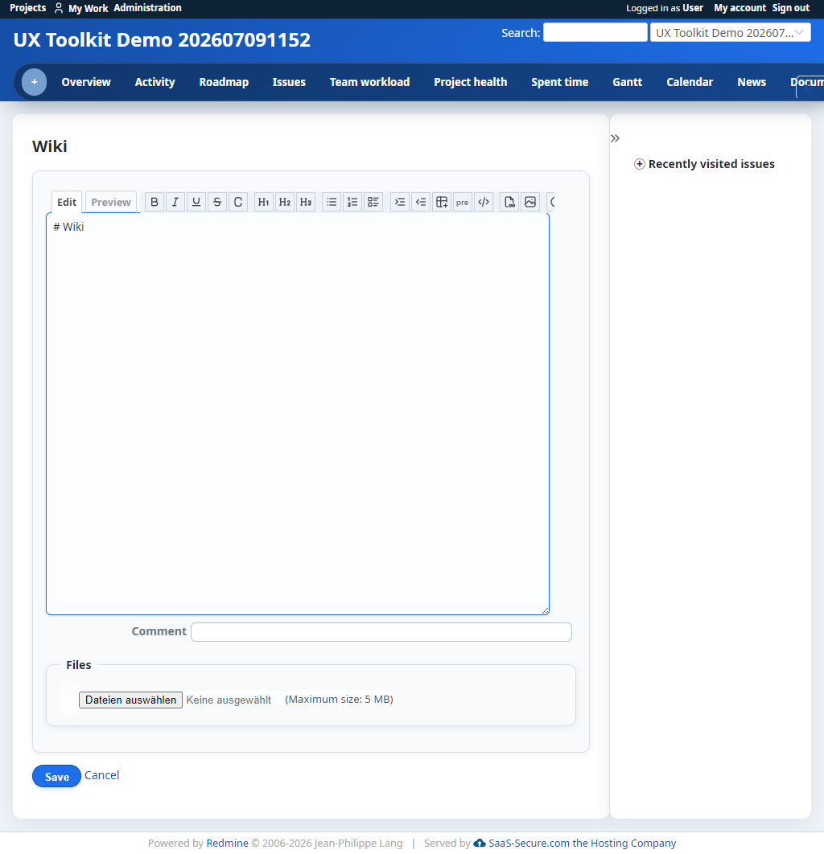The height and width of the screenshot is (854, 824).
Task: Insert image into wiki page
Action: [x=530, y=202]
